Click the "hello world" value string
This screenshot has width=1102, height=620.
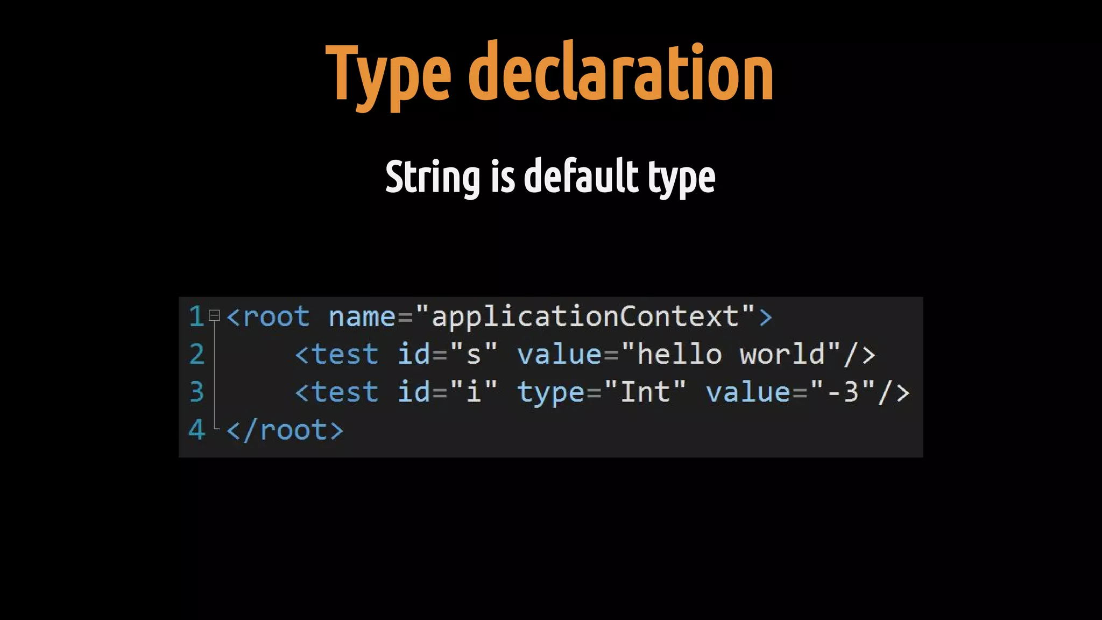click(x=731, y=354)
